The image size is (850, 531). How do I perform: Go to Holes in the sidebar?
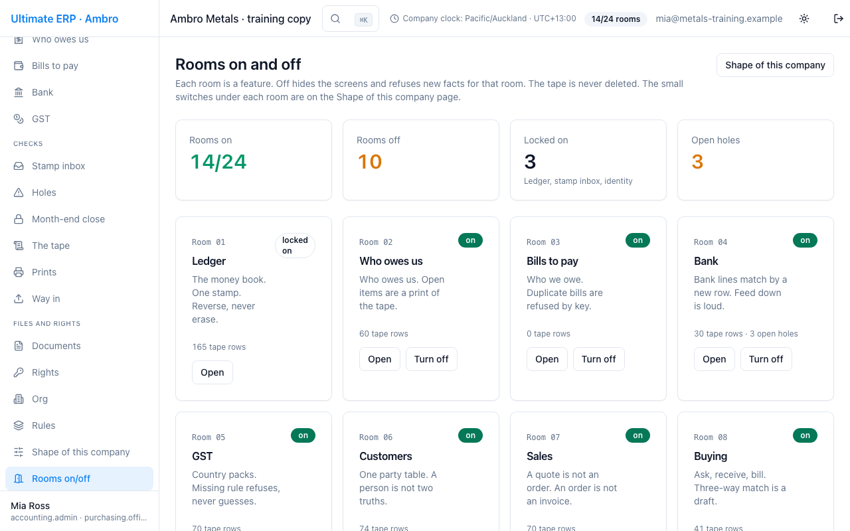[x=79, y=192]
